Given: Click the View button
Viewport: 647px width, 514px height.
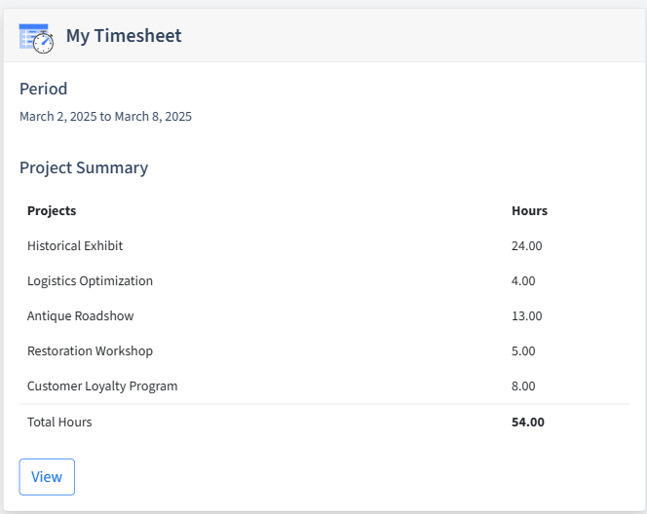Looking at the screenshot, I should coord(47,477).
